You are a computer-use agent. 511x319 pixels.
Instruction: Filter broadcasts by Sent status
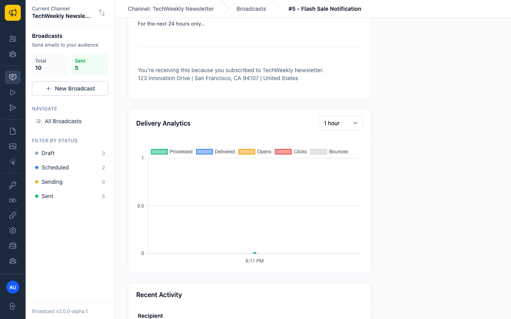pyautogui.click(x=70, y=196)
